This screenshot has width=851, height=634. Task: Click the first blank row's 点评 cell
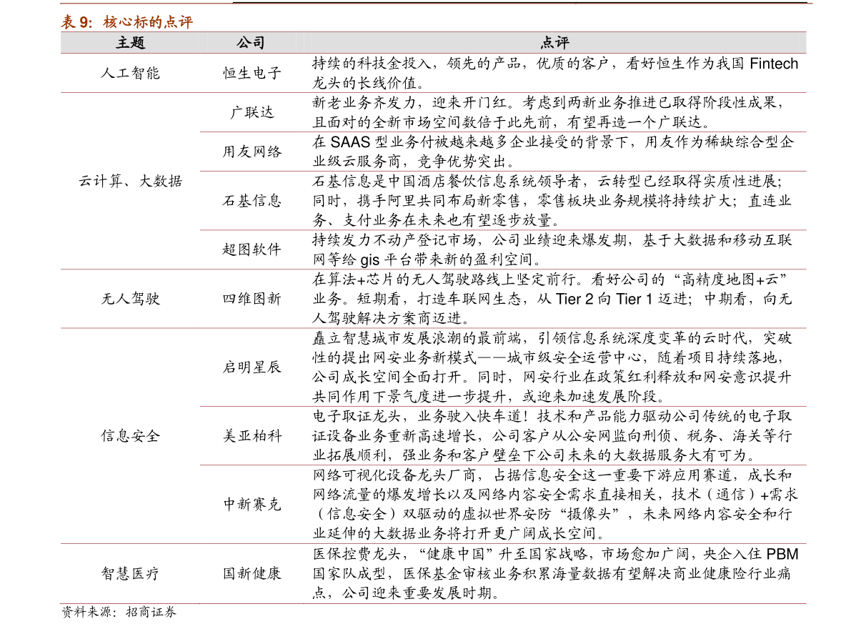point(554,73)
